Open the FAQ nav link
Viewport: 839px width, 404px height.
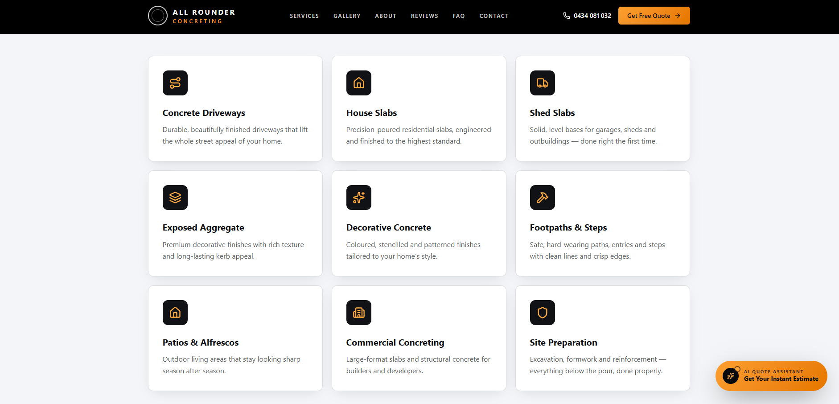pos(459,16)
